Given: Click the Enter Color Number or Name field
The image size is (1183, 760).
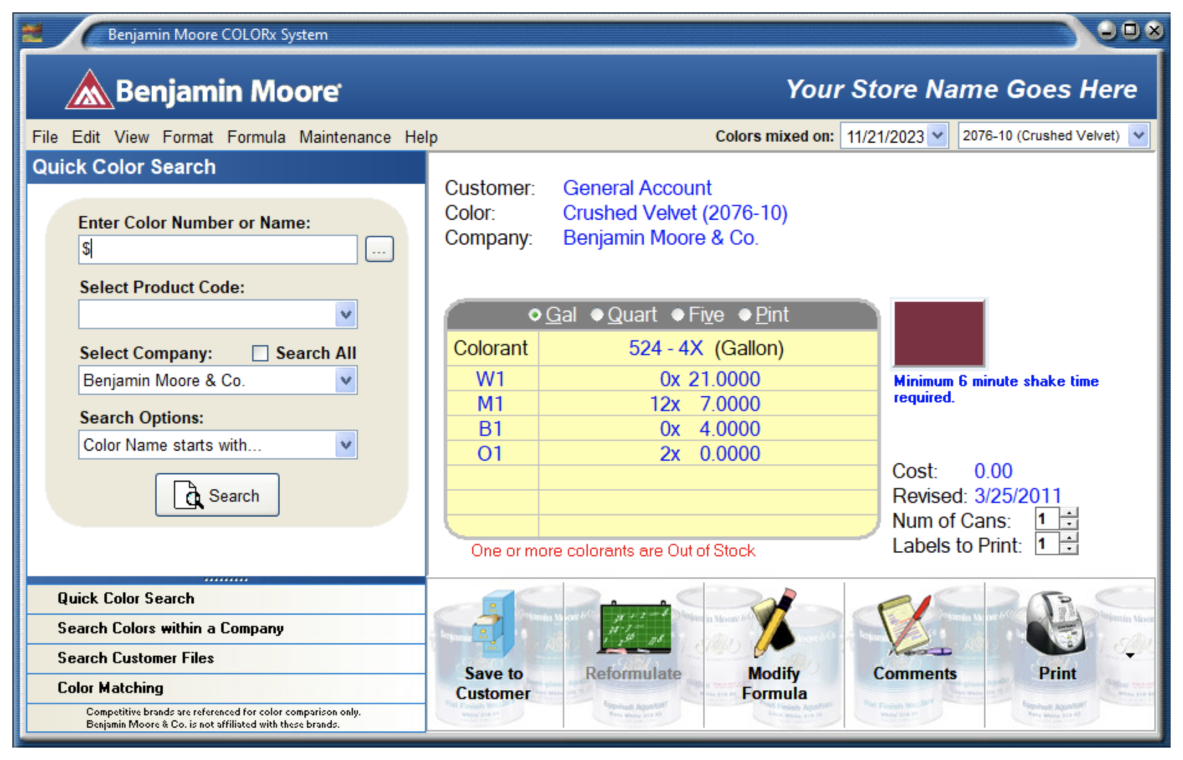Looking at the screenshot, I should pos(217,250).
